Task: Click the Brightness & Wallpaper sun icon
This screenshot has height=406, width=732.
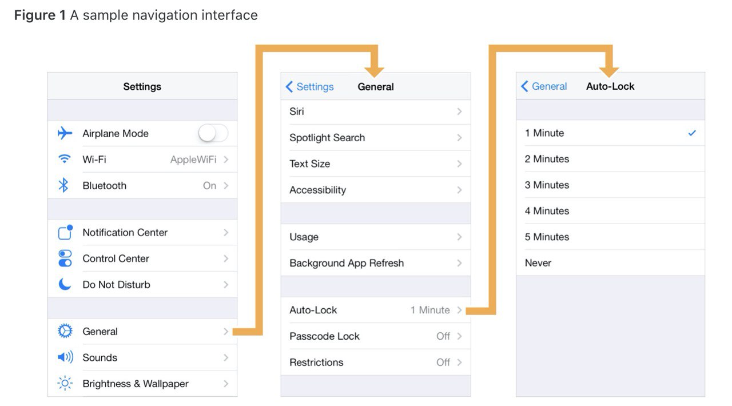Action: tap(65, 383)
